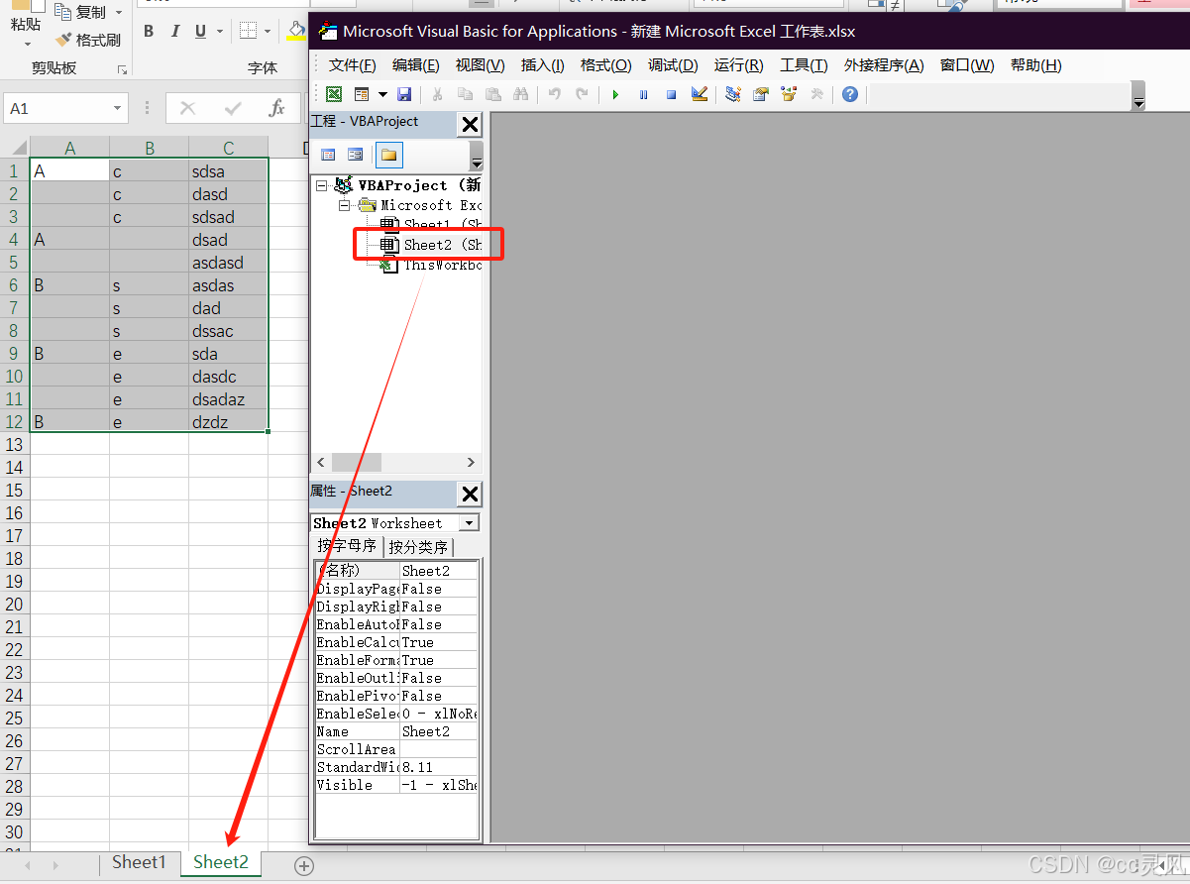1190x884 pixels.
Task: Click the Visible property row value
Action: (x=439, y=785)
